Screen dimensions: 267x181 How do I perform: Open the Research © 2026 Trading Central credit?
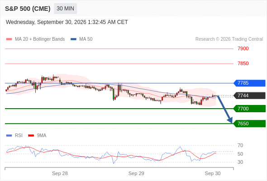click(229, 39)
